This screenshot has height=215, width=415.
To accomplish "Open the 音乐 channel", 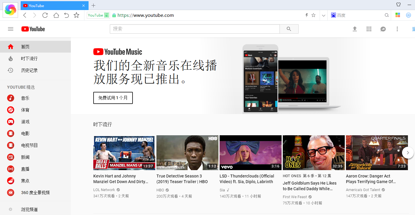I will tap(35, 98).
